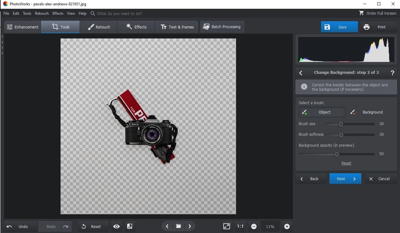Viewport: 400px width, 233px height.
Task: Click the search magnifier icon
Action: tap(92, 13)
